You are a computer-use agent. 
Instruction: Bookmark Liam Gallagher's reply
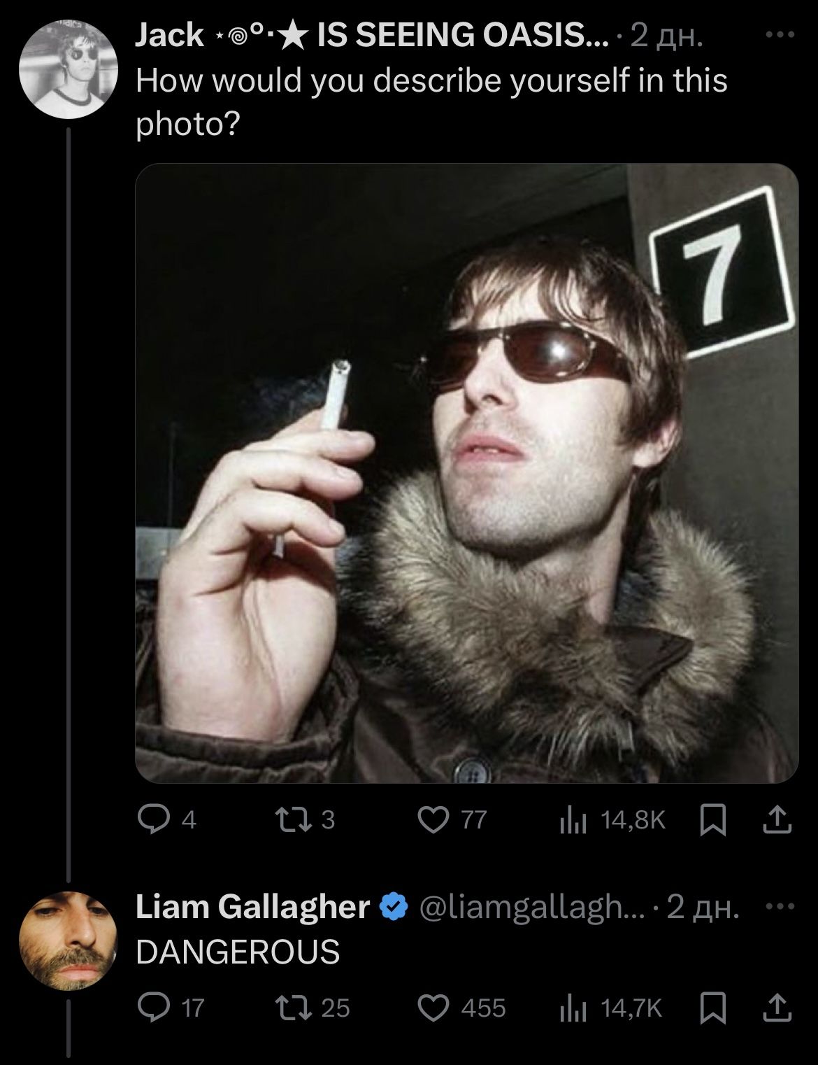click(x=712, y=1008)
